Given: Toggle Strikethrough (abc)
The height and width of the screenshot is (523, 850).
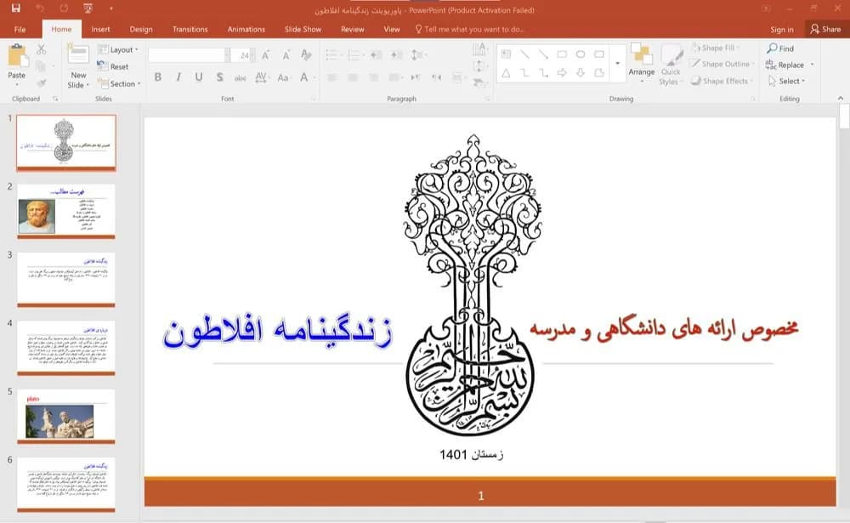Looking at the screenshot, I should (241, 77).
